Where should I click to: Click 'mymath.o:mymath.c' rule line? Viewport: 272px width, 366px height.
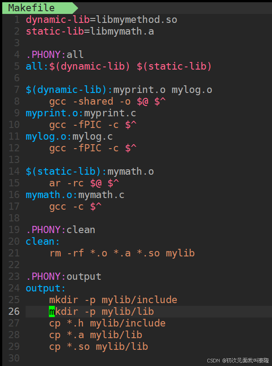point(75,195)
